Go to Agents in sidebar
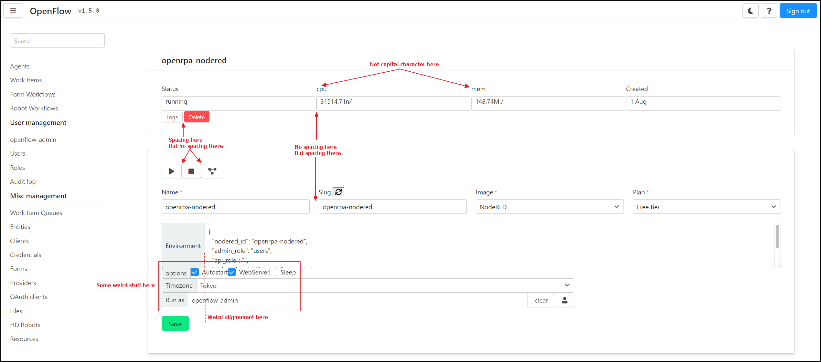This screenshot has width=821, height=362. pos(20,66)
